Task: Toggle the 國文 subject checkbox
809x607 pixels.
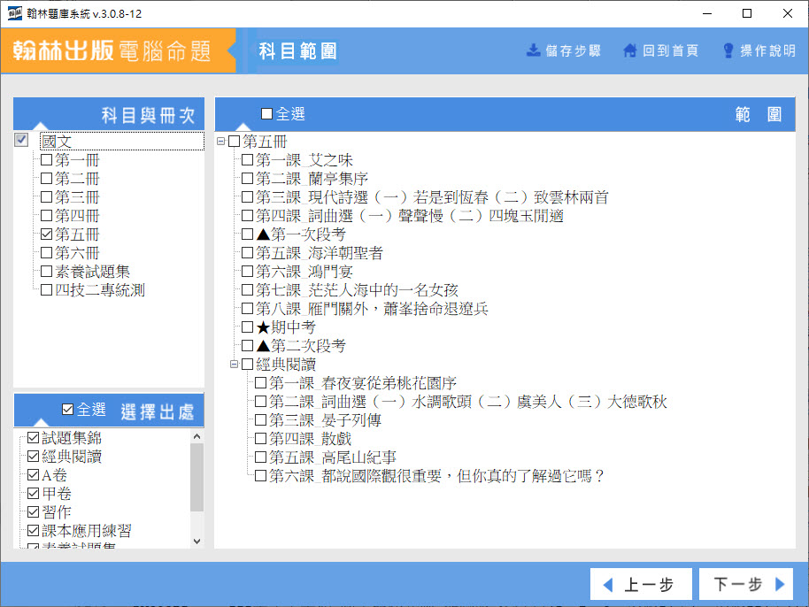Action: (22, 141)
